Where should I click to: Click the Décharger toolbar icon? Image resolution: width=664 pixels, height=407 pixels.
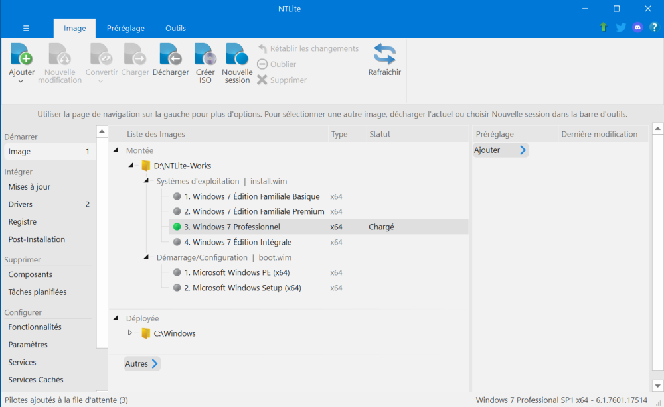171,56
